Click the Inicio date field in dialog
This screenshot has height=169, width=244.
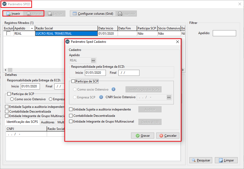(95, 73)
